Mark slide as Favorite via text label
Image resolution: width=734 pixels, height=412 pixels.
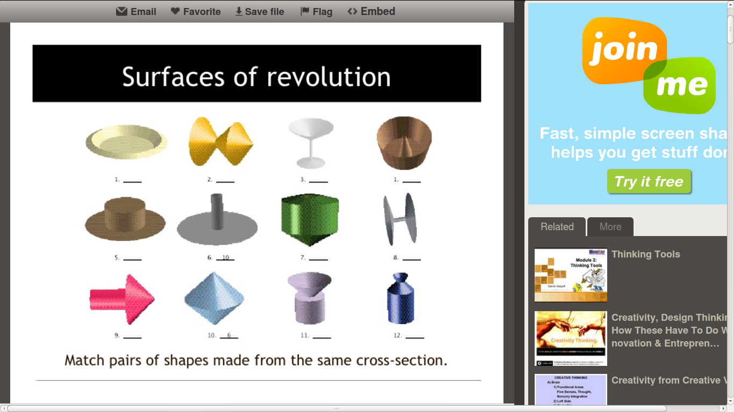click(x=202, y=12)
